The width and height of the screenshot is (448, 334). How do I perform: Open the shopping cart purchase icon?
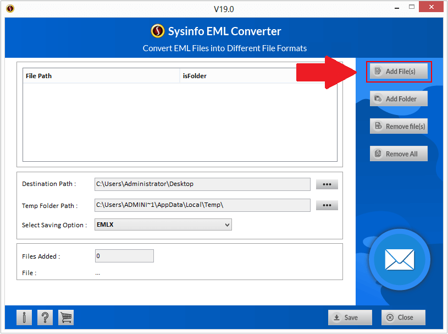point(66,317)
